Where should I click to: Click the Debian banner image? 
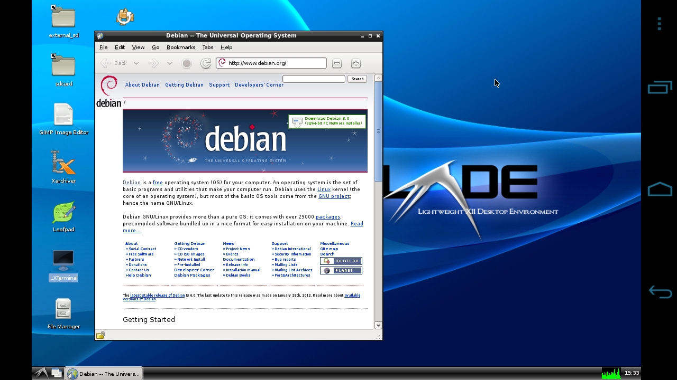point(245,141)
